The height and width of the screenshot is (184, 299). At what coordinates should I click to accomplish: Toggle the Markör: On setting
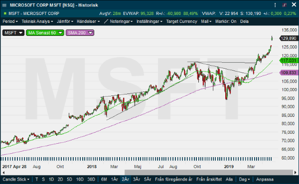[226, 21]
